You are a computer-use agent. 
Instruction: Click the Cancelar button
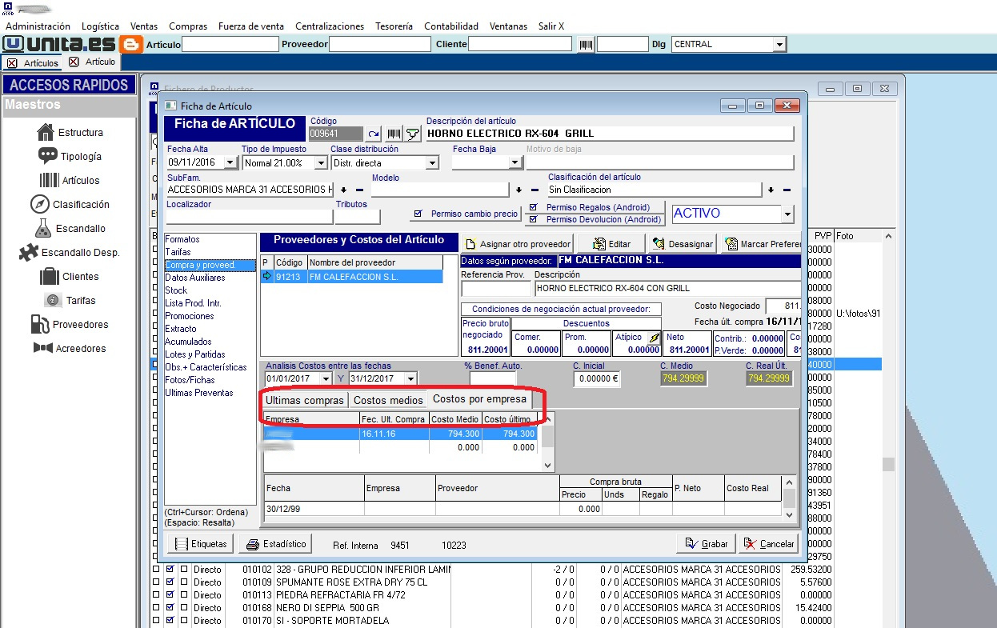(768, 544)
